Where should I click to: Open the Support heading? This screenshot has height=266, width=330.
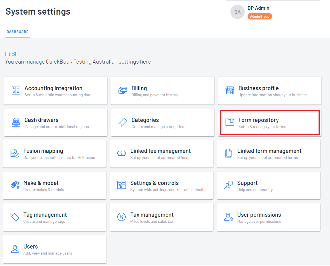coord(247,183)
